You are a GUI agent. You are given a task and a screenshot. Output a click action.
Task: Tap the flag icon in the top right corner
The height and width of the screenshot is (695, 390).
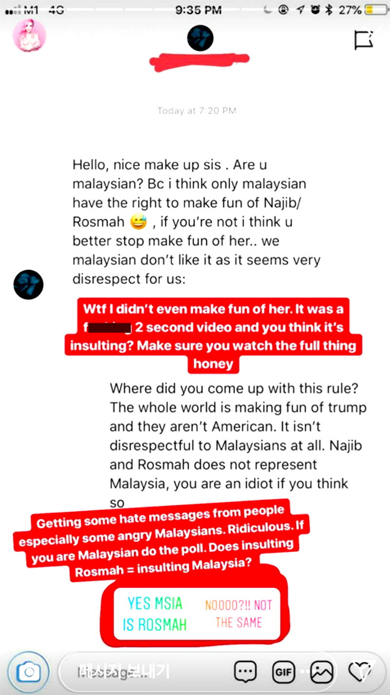tap(364, 39)
